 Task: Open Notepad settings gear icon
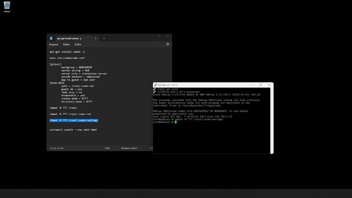[x=168, y=44]
